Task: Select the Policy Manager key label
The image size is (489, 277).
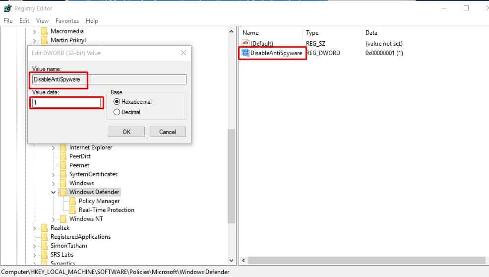Action: click(99, 201)
